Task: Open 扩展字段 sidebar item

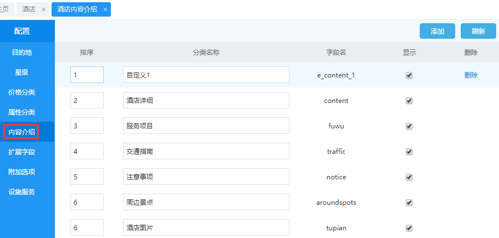Action: click(x=22, y=152)
